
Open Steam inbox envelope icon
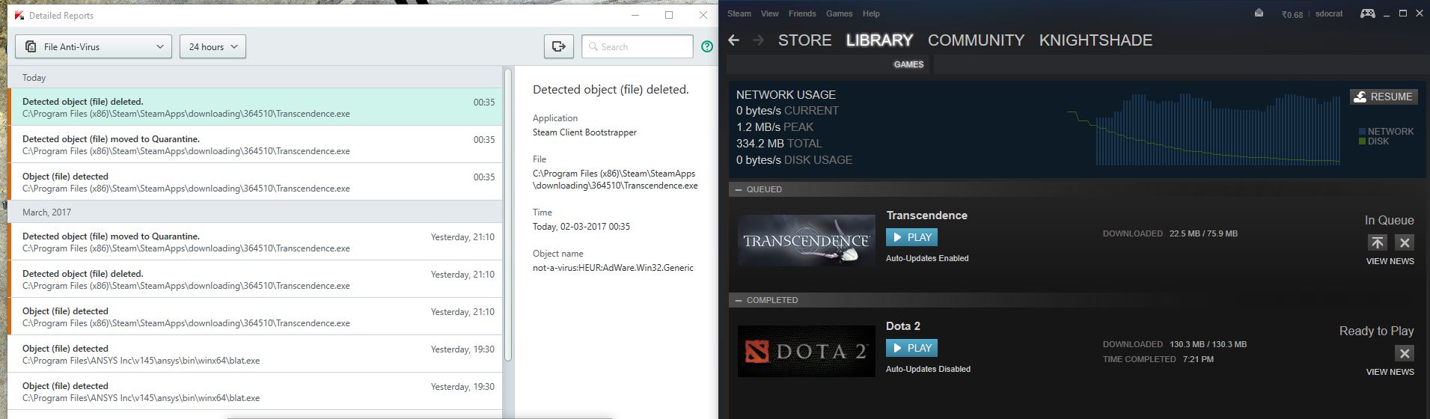point(1259,13)
